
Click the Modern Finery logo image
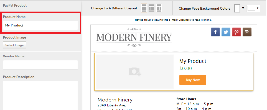(x=134, y=37)
